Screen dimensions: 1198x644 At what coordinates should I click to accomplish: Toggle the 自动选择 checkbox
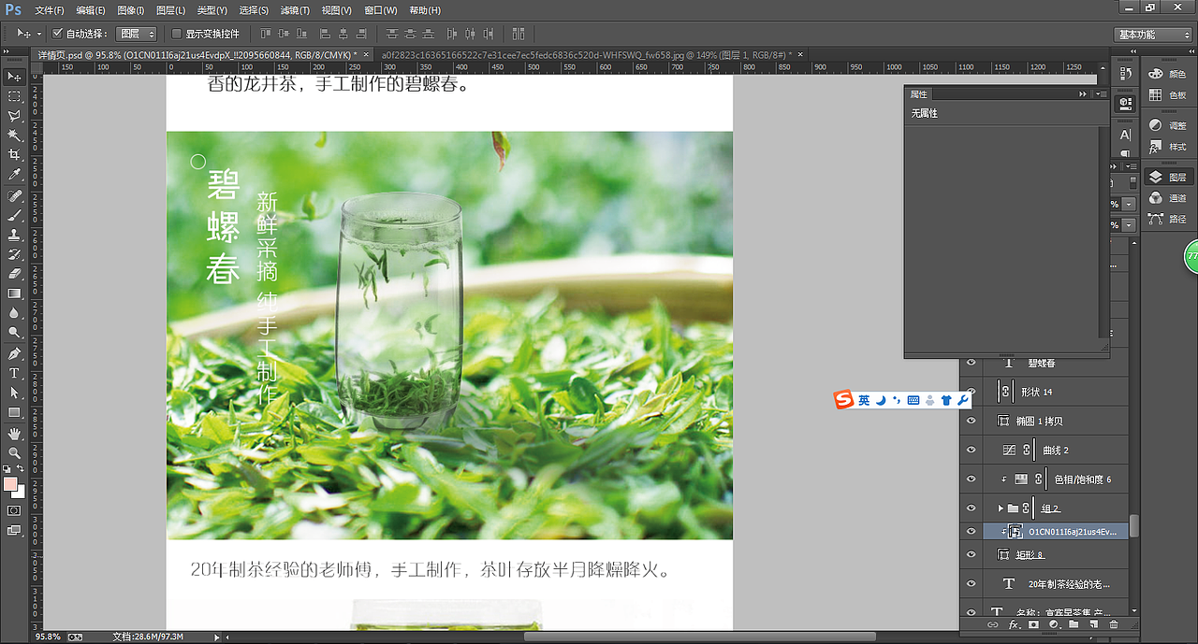coord(57,33)
